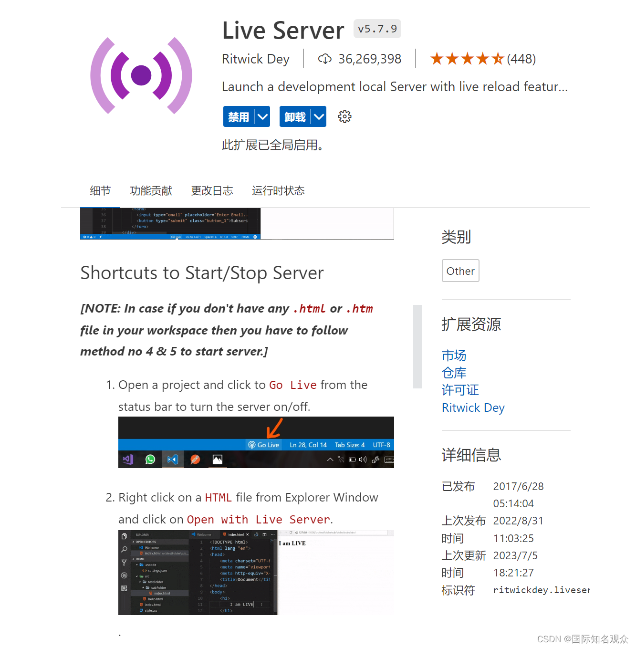The height and width of the screenshot is (648, 636).
Task: Open the 许可证 license link
Action: click(x=460, y=390)
